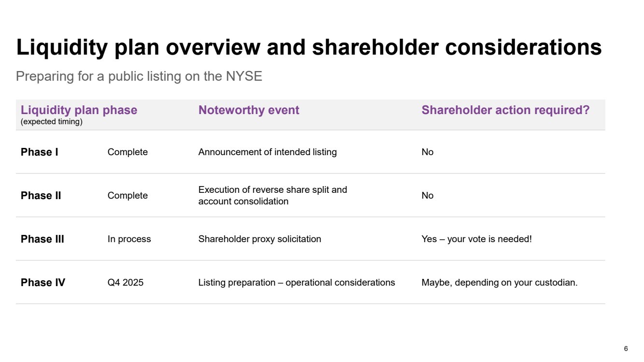Click the 'Phase II' row label

coord(41,196)
